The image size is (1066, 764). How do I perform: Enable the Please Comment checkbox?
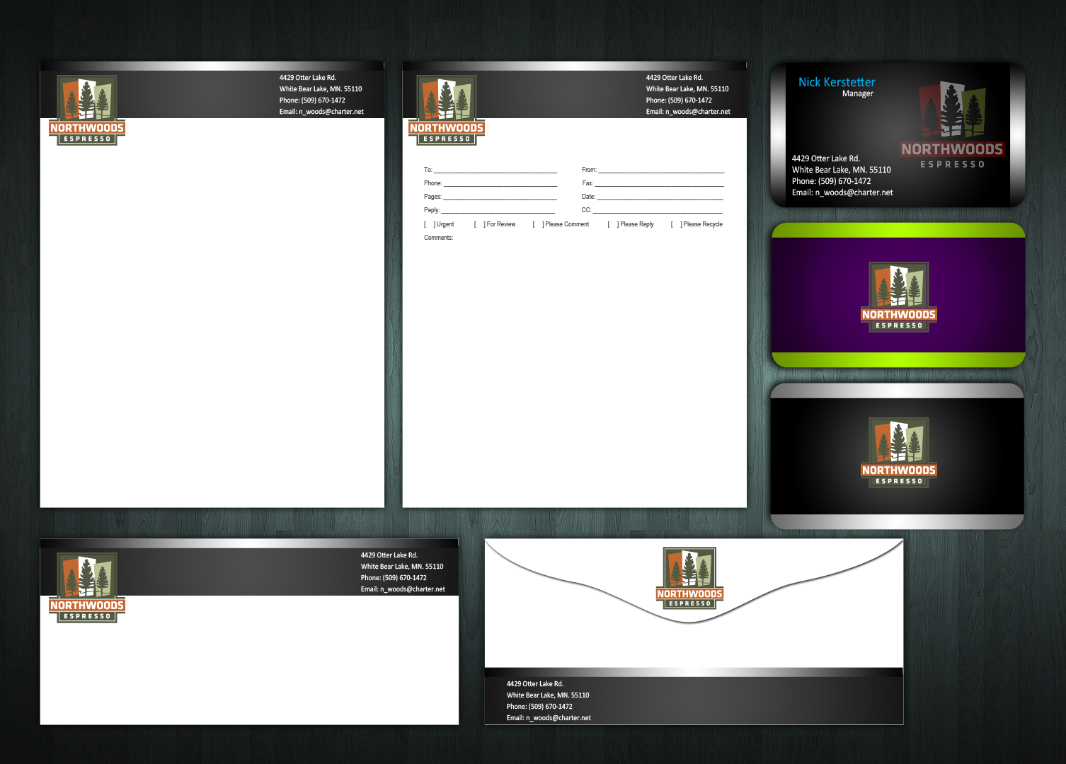coord(538,224)
